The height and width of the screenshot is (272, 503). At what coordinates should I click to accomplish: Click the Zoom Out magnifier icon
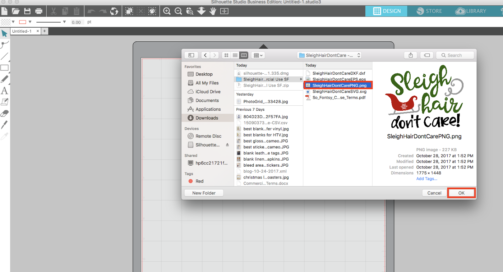178,11
